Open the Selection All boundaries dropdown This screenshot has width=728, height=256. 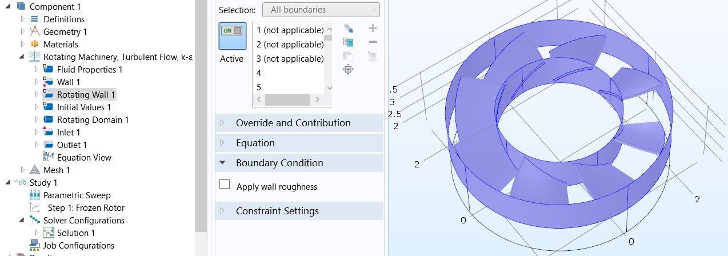point(321,10)
